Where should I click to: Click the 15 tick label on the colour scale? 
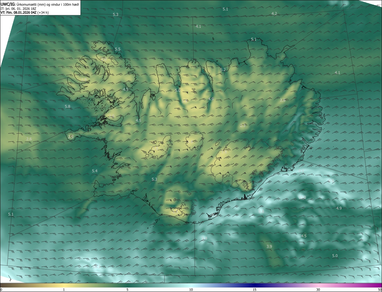click(x=255, y=290)
